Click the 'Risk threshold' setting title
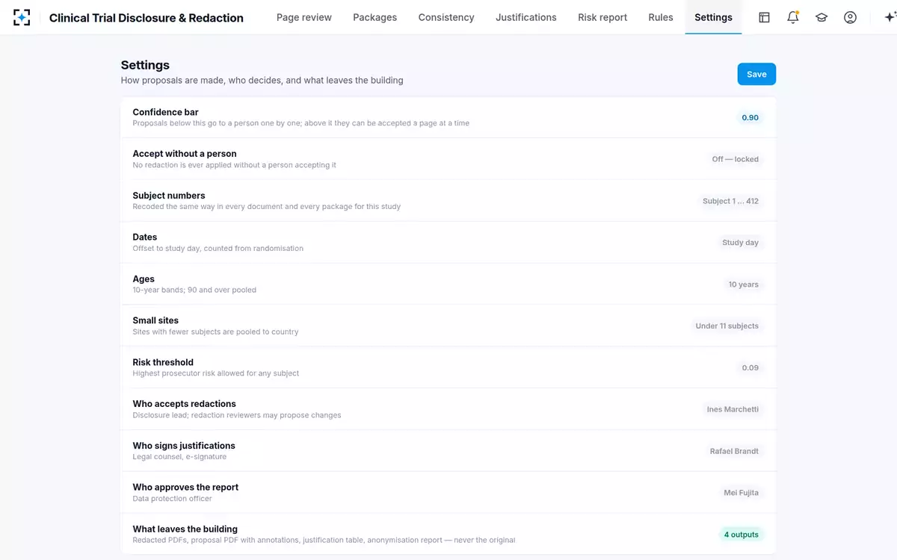 [163, 362]
